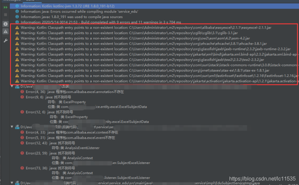Select the stax-ex-1.8.1.jar warning row

pyautogui.click(x=154, y=70)
